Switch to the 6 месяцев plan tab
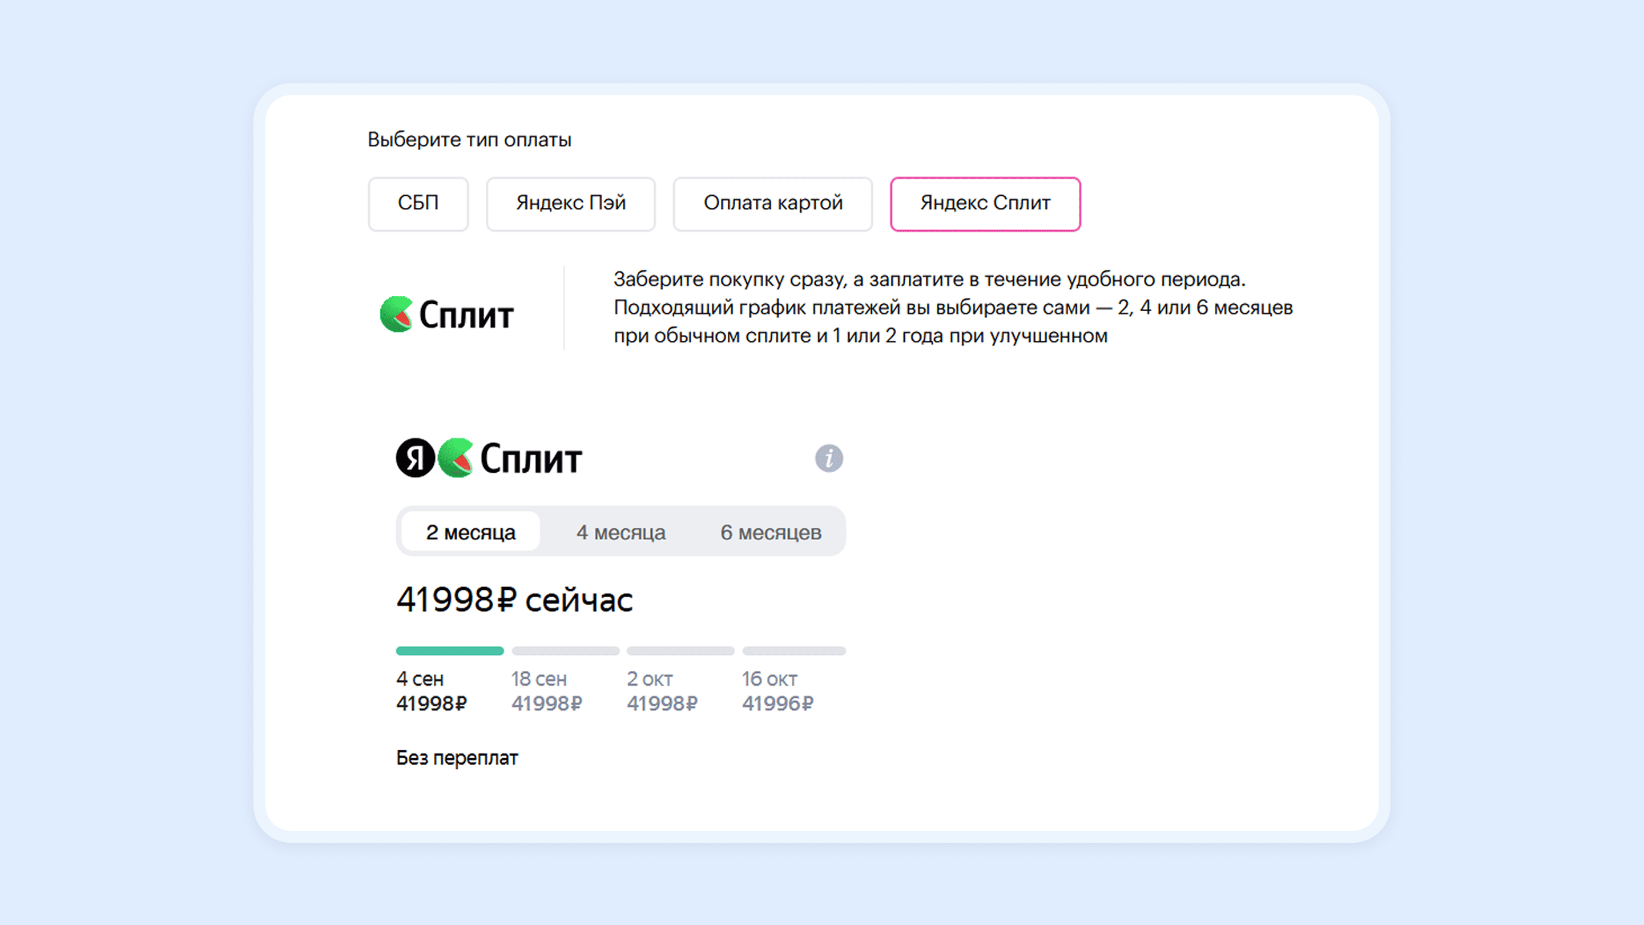This screenshot has height=925, width=1644. click(x=770, y=532)
